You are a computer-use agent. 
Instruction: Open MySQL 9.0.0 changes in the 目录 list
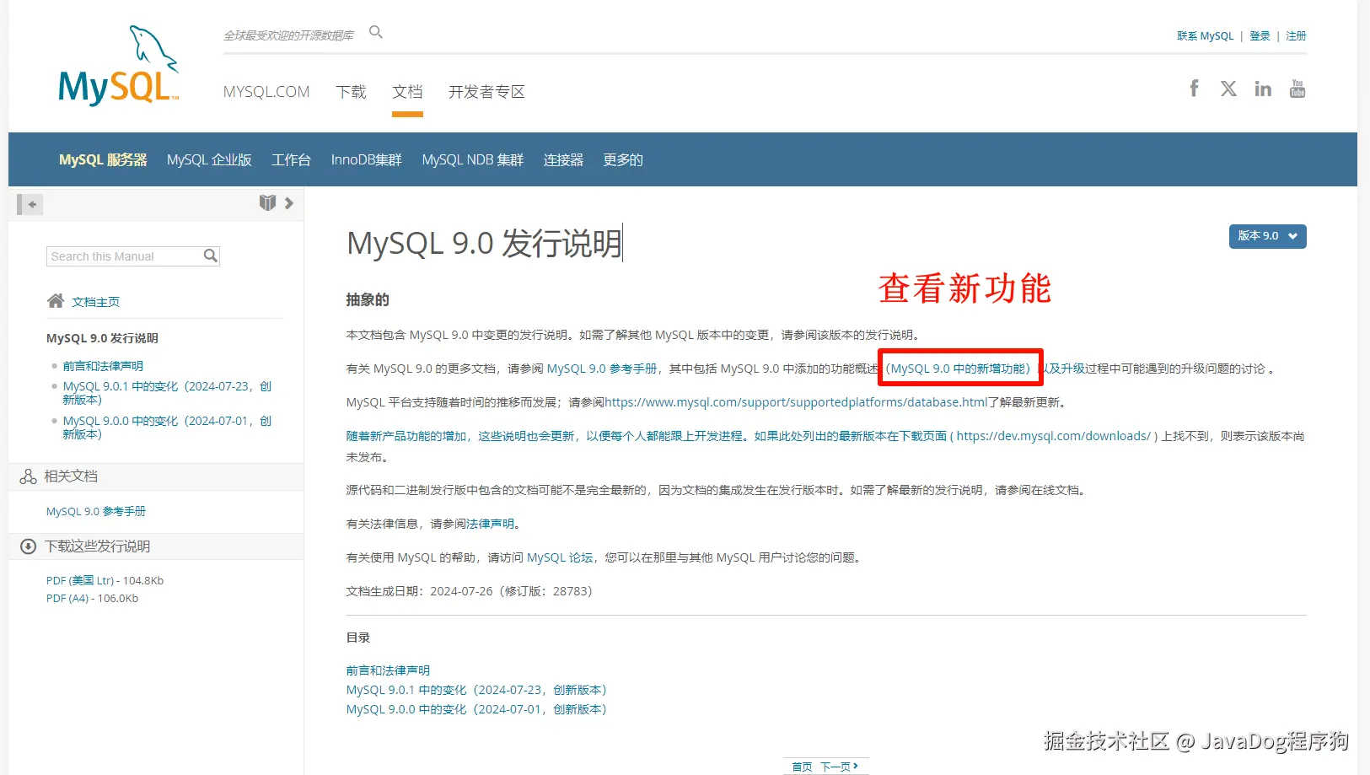[476, 709]
